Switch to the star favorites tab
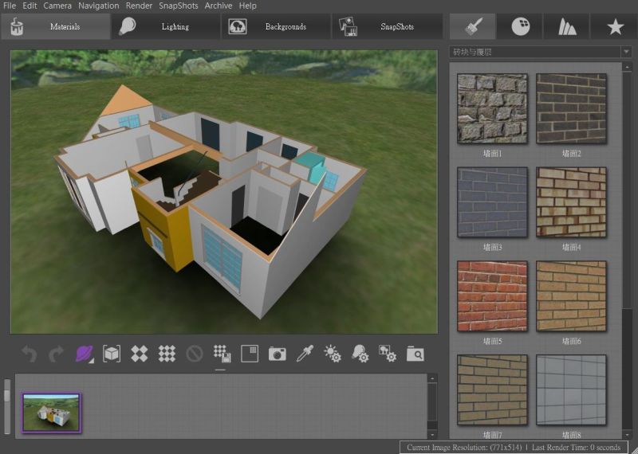Screen dimensions: 638x454 pyautogui.click(x=615, y=26)
